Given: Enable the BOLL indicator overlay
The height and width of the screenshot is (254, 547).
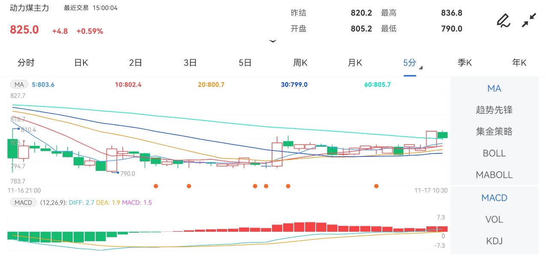Looking at the screenshot, I should [x=494, y=153].
